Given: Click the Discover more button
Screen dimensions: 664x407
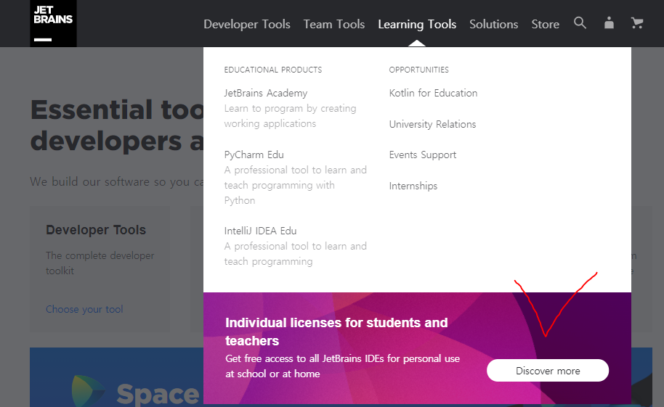Looking at the screenshot, I should 548,371.
